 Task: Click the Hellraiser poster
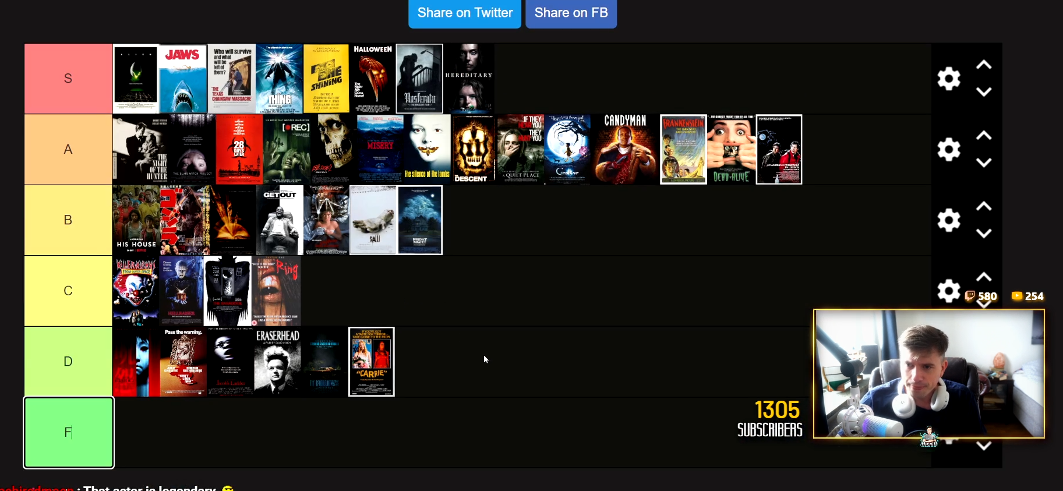pos(182,291)
